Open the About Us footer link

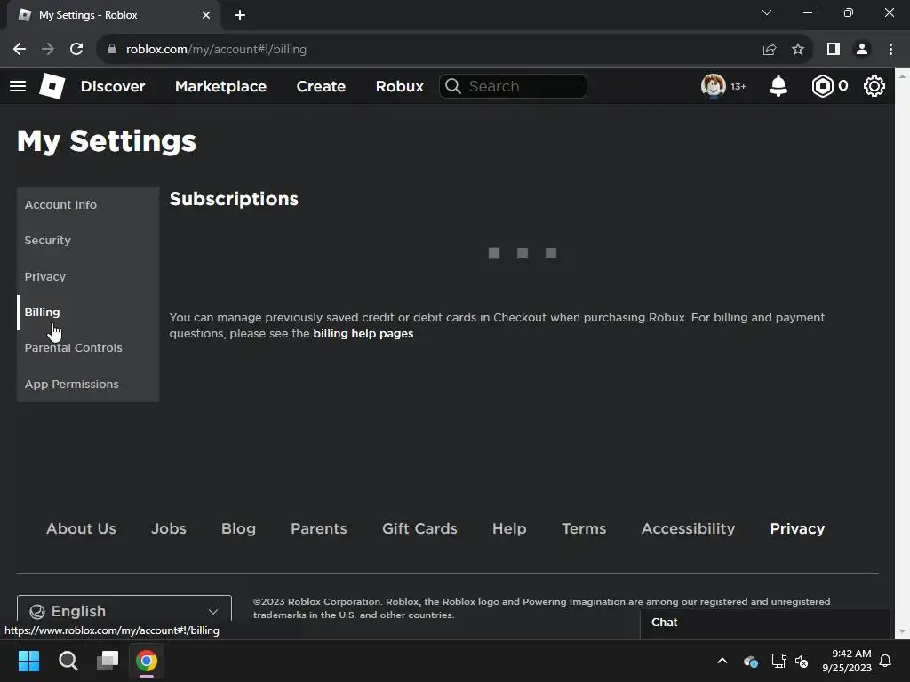point(81,529)
